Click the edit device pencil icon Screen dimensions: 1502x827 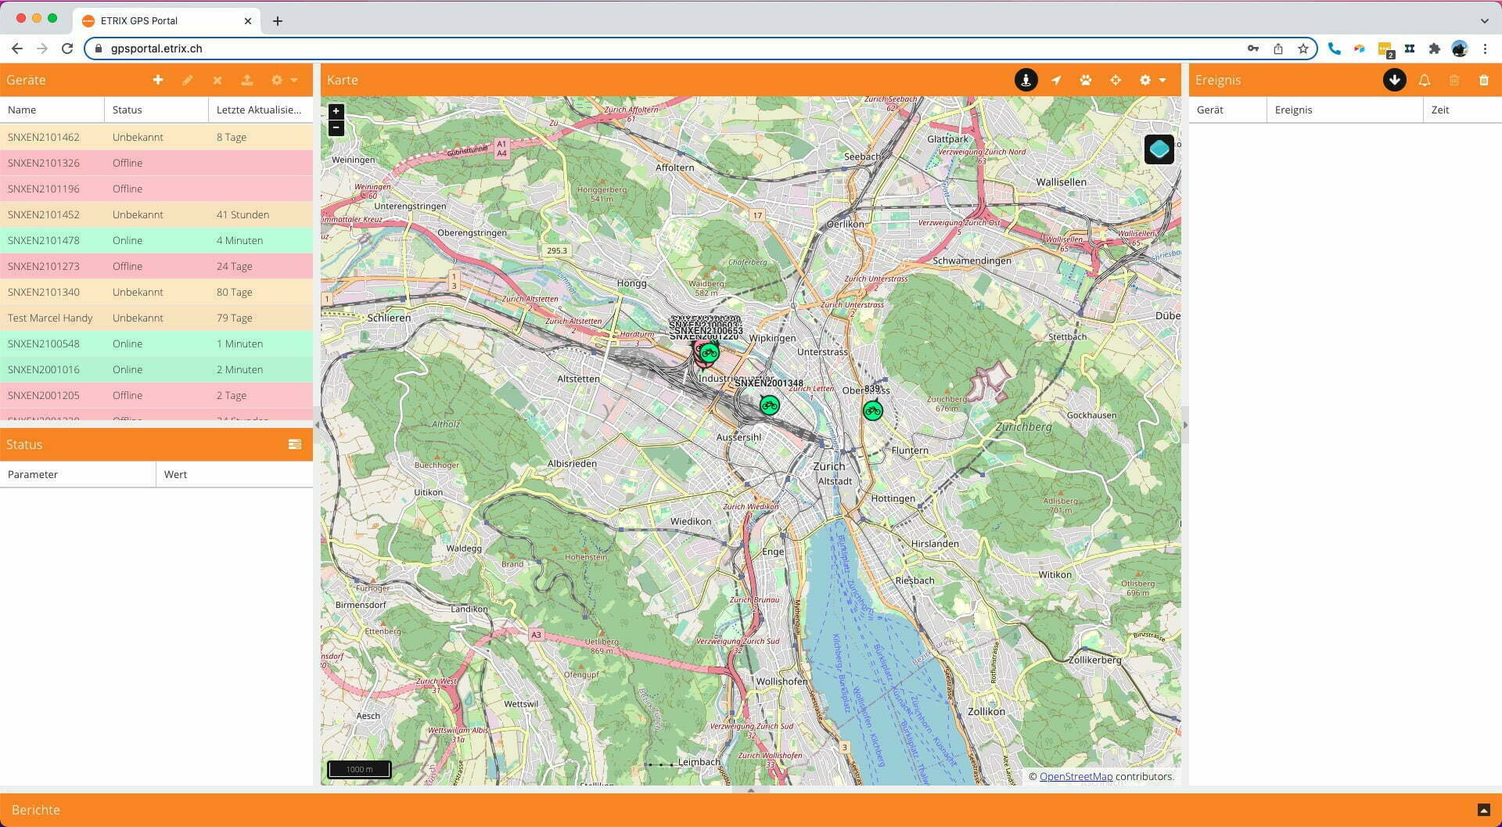pyautogui.click(x=188, y=80)
